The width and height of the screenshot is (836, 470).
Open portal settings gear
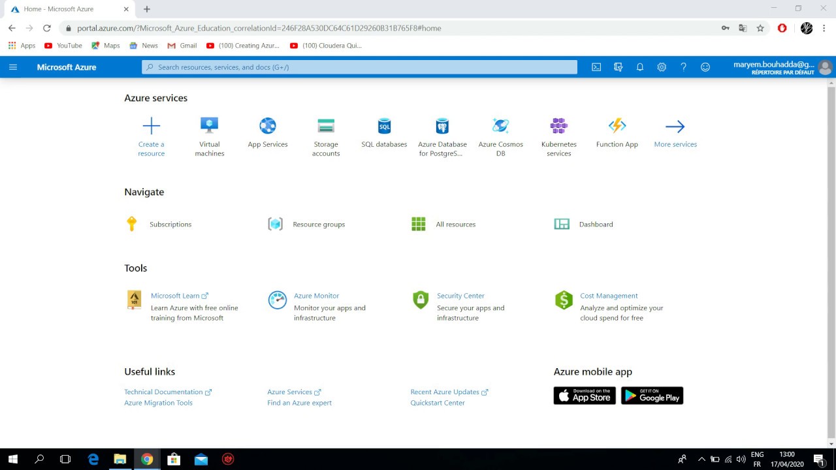662,67
